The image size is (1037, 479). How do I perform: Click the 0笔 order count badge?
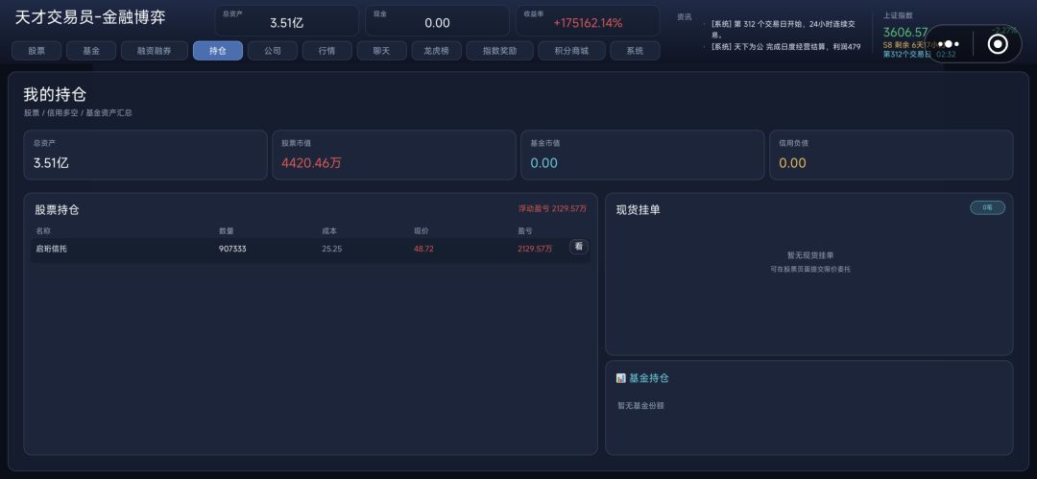point(987,207)
